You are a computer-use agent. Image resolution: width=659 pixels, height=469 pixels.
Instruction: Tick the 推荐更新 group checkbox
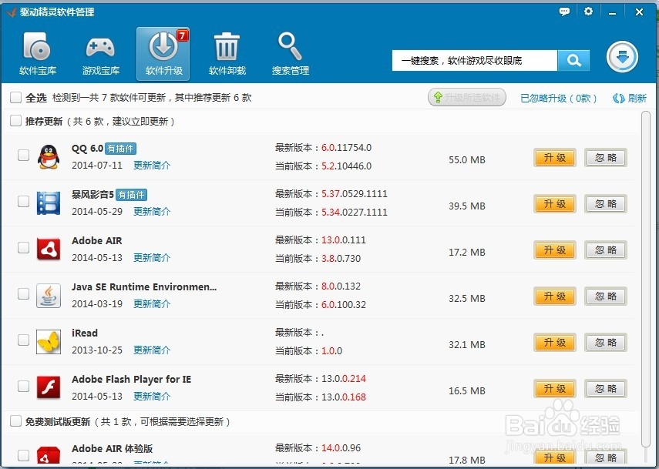point(16,121)
